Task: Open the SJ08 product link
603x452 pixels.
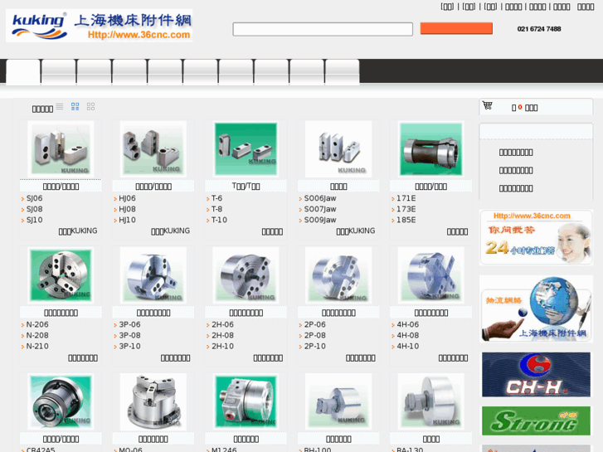Action: pos(34,209)
